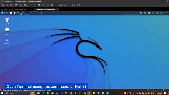Switch to Kali workspace 4

click(x=39, y=13)
